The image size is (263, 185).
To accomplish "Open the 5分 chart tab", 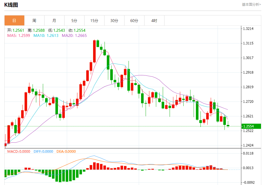I will click(74, 21).
